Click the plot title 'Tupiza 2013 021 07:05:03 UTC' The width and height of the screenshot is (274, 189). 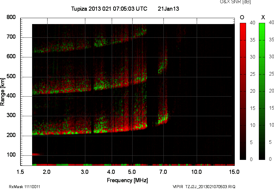(109, 9)
